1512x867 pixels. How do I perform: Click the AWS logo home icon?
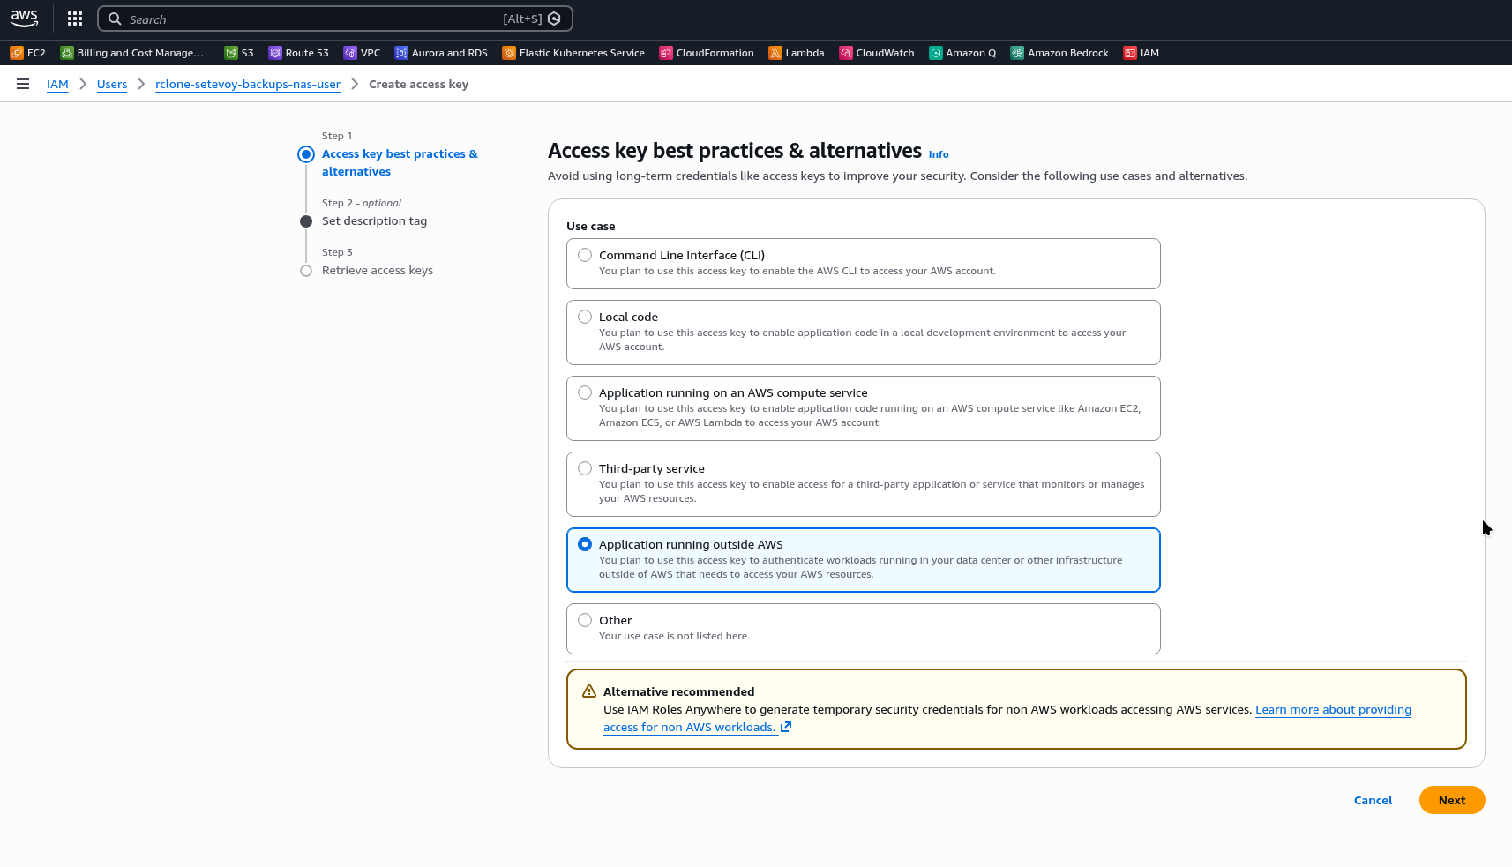click(x=24, y=19)
